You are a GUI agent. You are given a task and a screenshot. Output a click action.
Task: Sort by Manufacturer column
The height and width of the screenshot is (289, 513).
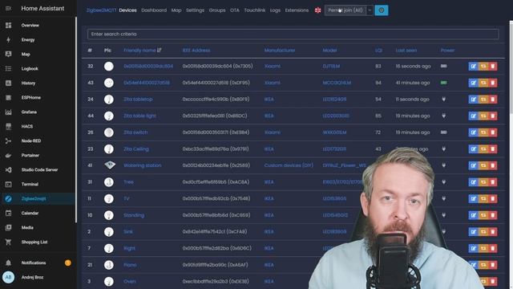coord(280,50)
